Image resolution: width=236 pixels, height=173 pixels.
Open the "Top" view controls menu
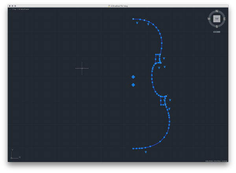coord(15,9)
